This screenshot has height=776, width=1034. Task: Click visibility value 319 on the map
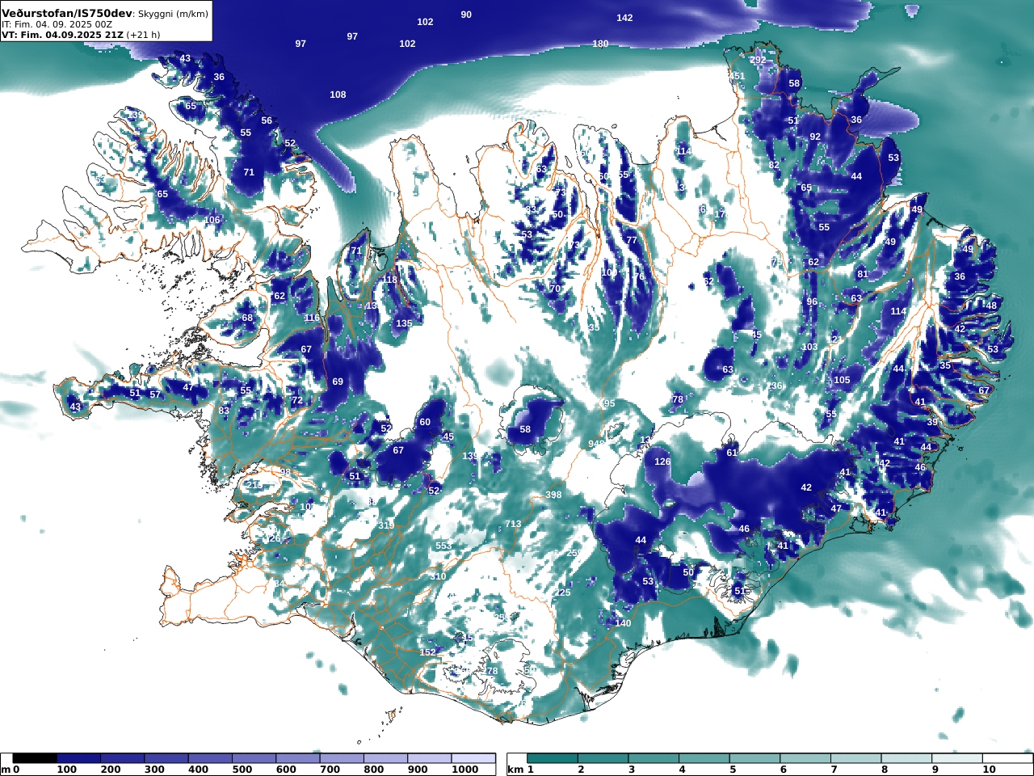(x=386, y=525)
